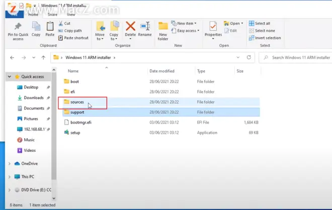
Task: Switch to the Home ribbon tab
Action: click(x=33, y=15)
